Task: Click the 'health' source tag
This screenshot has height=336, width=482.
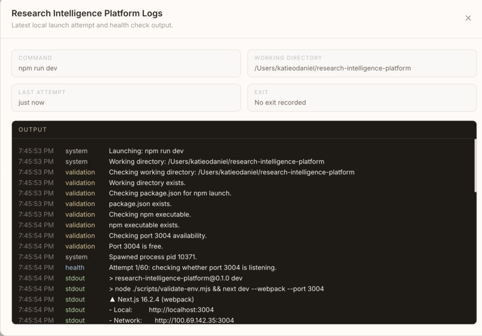Action: pyautogui.click(x=75, y=267)
